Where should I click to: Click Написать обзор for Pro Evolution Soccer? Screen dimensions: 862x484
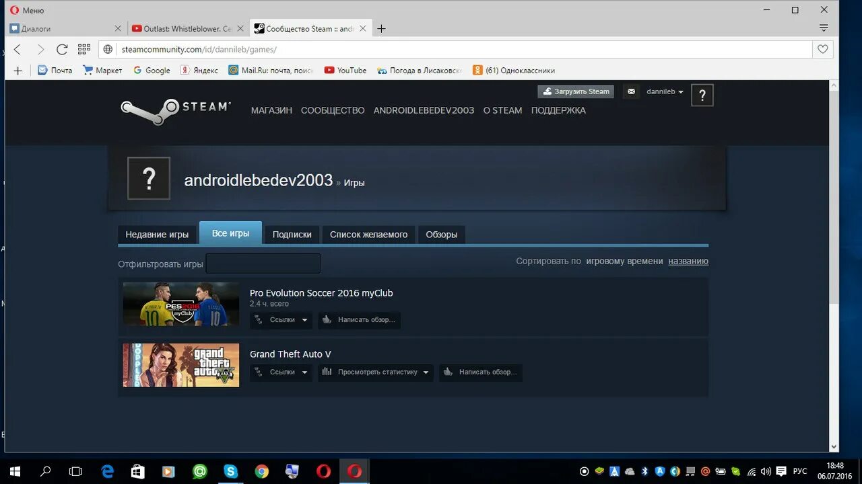pos(359,320)
